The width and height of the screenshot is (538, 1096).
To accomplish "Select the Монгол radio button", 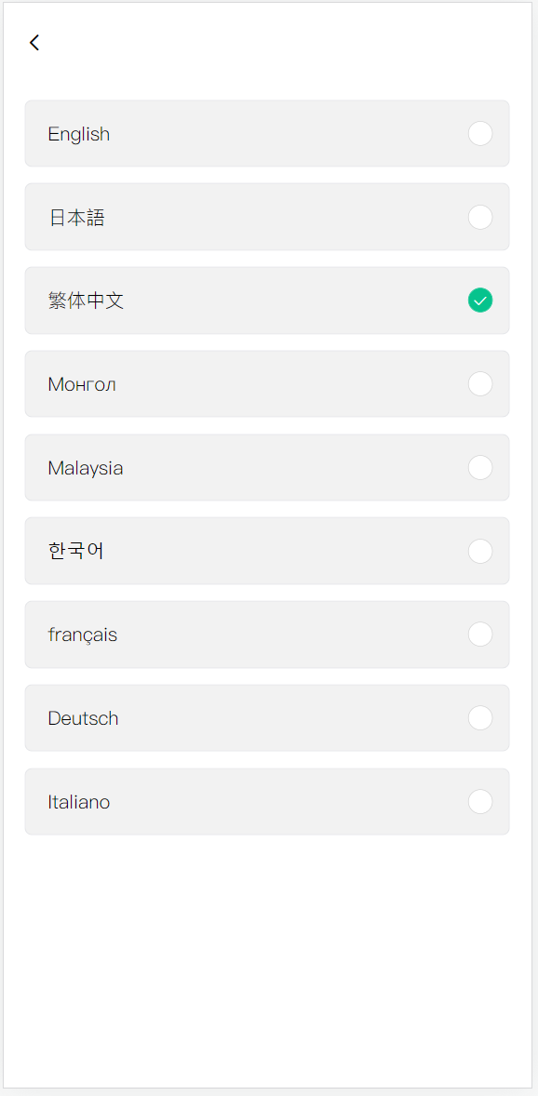I will pos(480,383).
